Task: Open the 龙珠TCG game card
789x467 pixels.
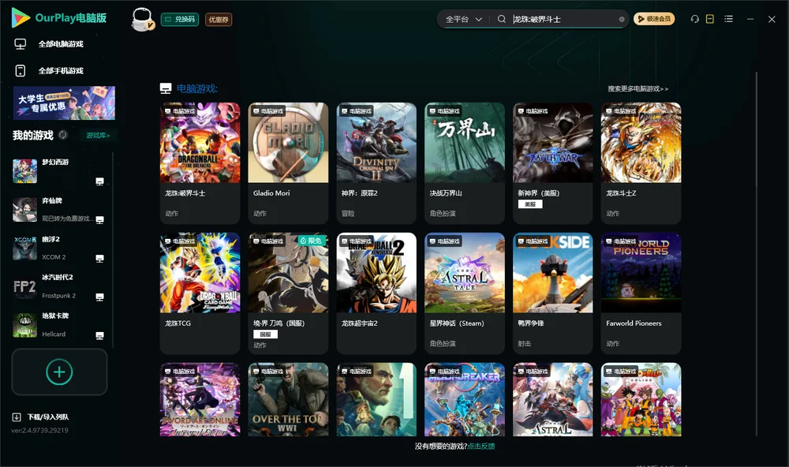Action: point(200,293)
